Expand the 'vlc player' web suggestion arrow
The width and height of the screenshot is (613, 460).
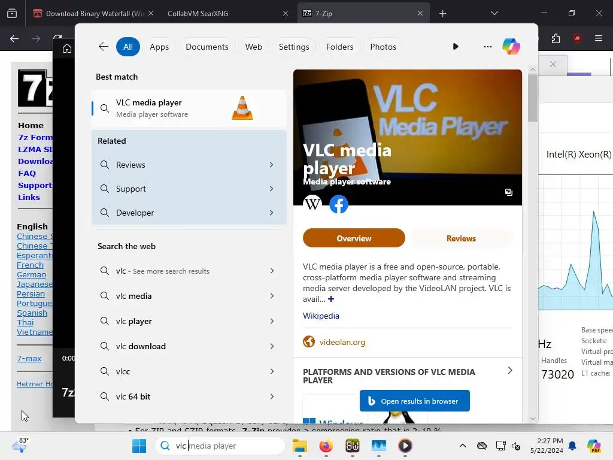tap(272, 321)
